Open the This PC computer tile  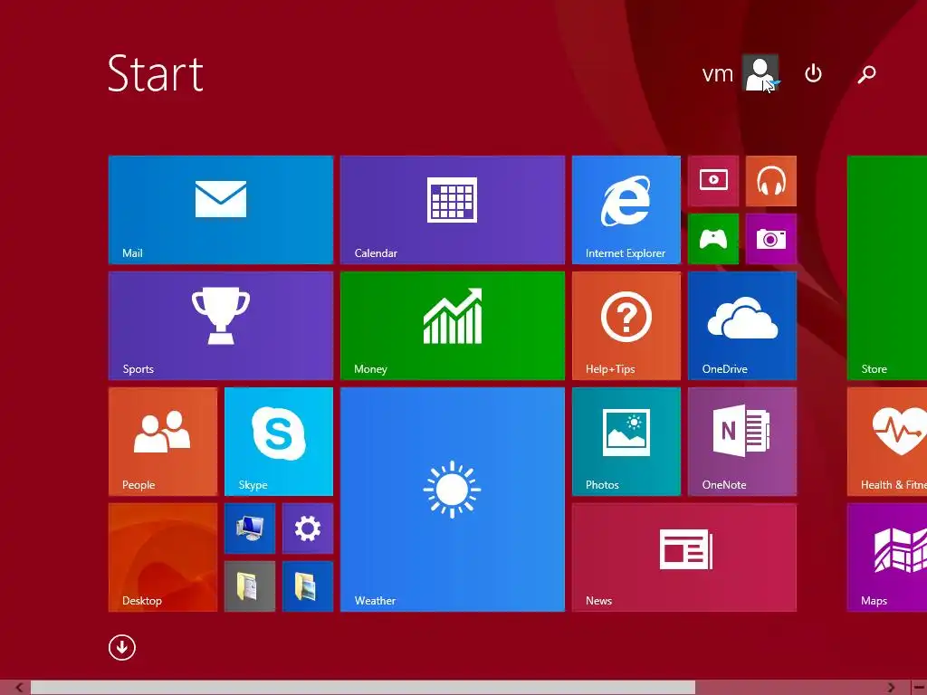tap(250, 528)
